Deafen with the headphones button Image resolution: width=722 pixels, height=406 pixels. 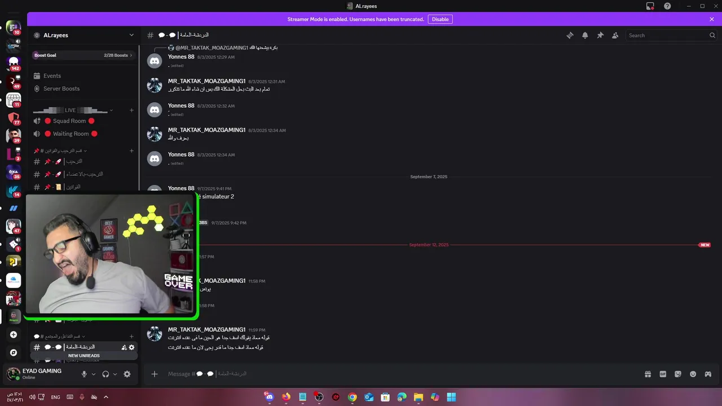tap(105, 374)
